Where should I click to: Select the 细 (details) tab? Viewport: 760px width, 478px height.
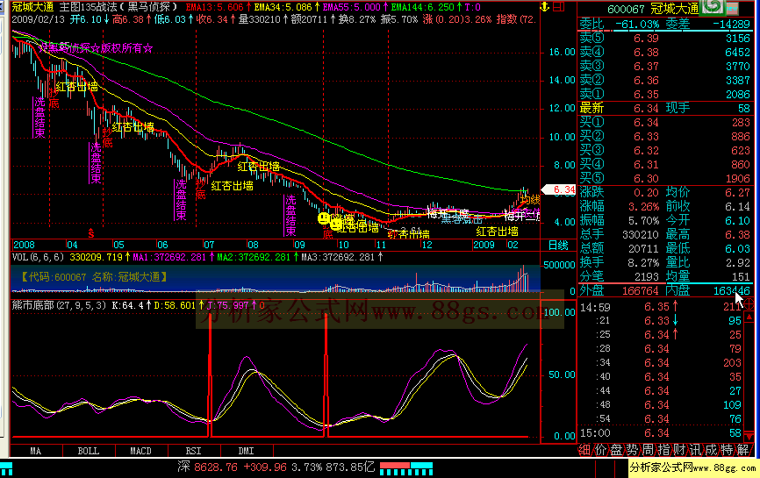pyautogui.click(x=585, y=450)
